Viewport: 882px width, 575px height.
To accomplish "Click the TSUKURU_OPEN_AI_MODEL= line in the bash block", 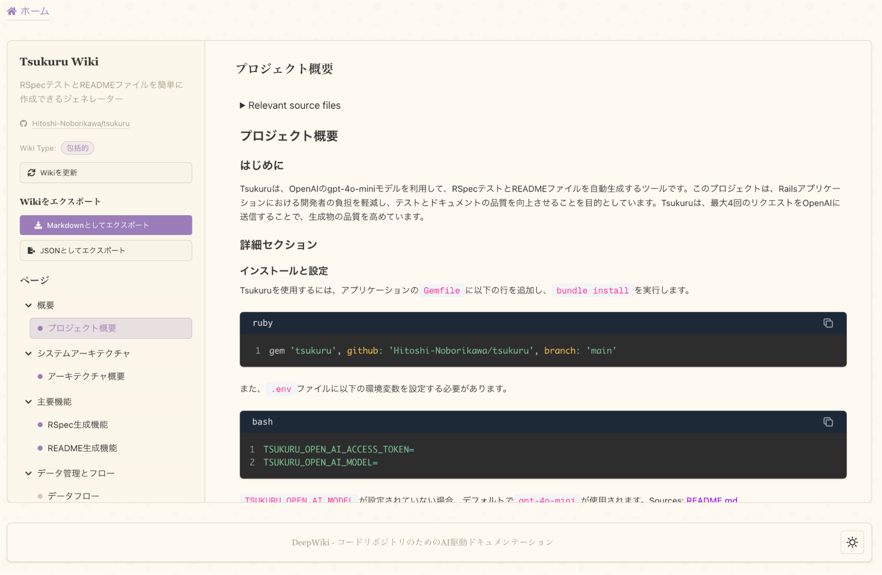I will pos(320,463).
